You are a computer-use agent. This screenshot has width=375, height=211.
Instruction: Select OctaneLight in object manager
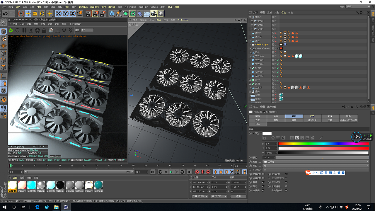(262, 45)
